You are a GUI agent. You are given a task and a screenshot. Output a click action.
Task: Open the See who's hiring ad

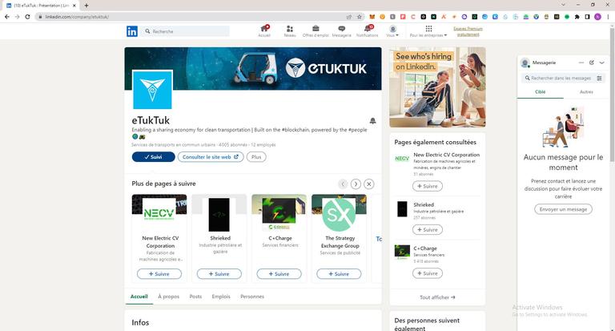point(437,87)
